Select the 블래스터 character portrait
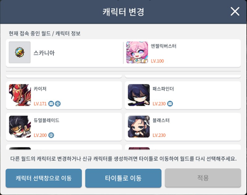 [139, 127]
